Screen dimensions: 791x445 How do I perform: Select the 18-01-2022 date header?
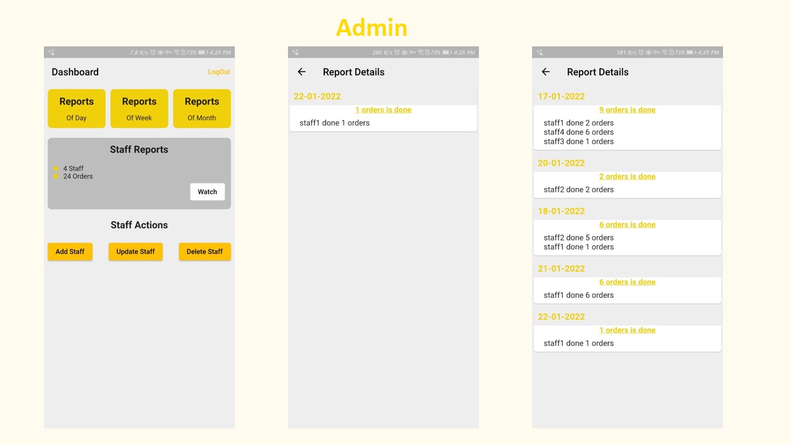click(561, 211)
